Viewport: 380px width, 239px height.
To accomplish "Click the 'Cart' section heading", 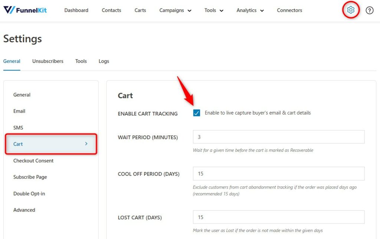I will coord(125,96).
